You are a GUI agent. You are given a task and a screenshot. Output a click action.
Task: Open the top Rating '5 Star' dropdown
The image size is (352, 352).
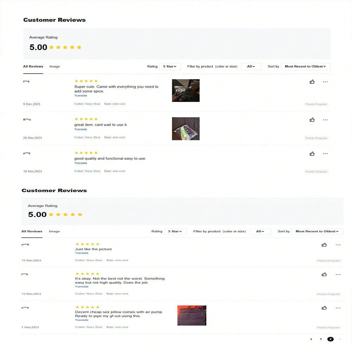click(170, 67)
